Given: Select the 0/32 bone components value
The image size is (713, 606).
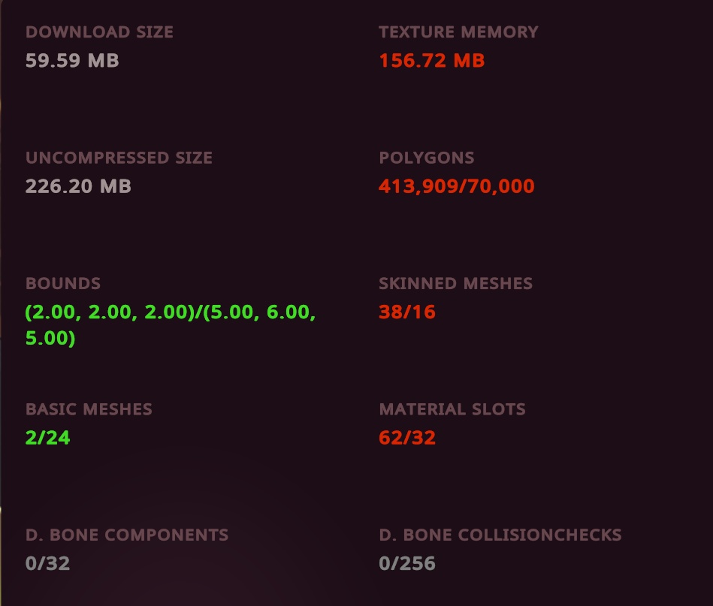Looking at the screenshot, I should pos(48,564).
